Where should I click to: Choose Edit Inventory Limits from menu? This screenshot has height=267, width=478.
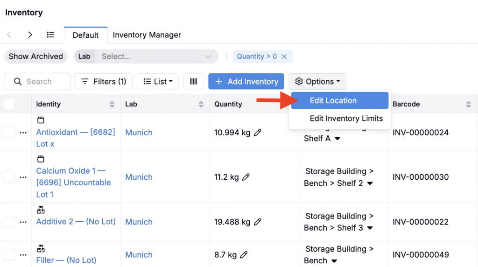pos(346,119)
